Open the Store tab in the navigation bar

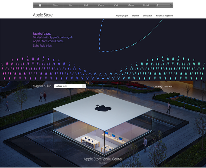[55, 5]
